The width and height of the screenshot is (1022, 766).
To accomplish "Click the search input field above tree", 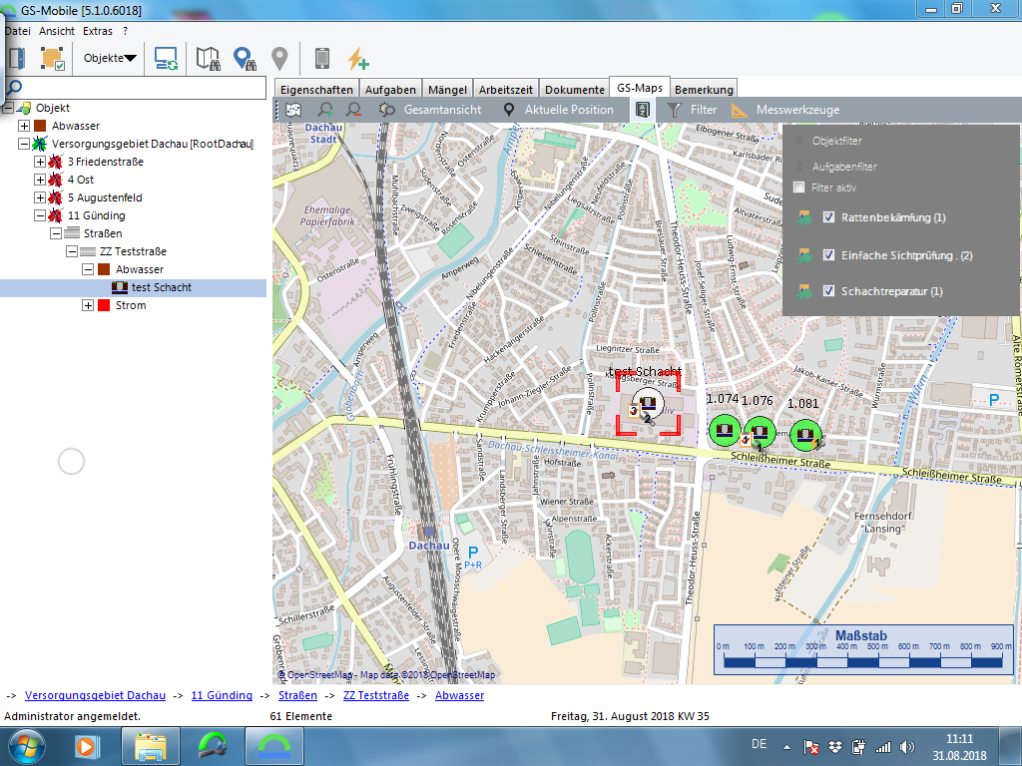I will pos(140,88).
